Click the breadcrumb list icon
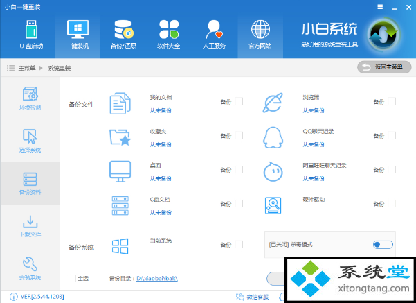The height and width of the screenshot is (303, 416). coord(10,68)
